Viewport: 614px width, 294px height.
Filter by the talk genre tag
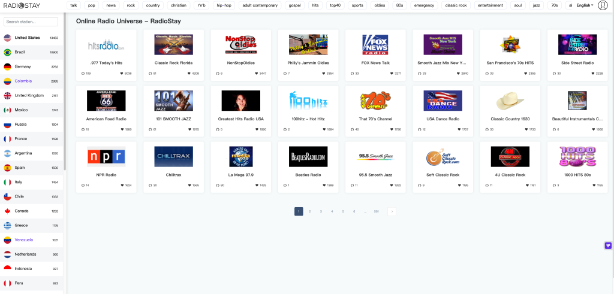click(x=73, y=5)
